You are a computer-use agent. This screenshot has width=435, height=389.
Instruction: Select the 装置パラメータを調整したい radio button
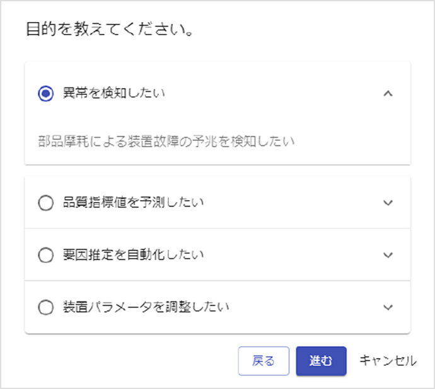tap(46, 308)
